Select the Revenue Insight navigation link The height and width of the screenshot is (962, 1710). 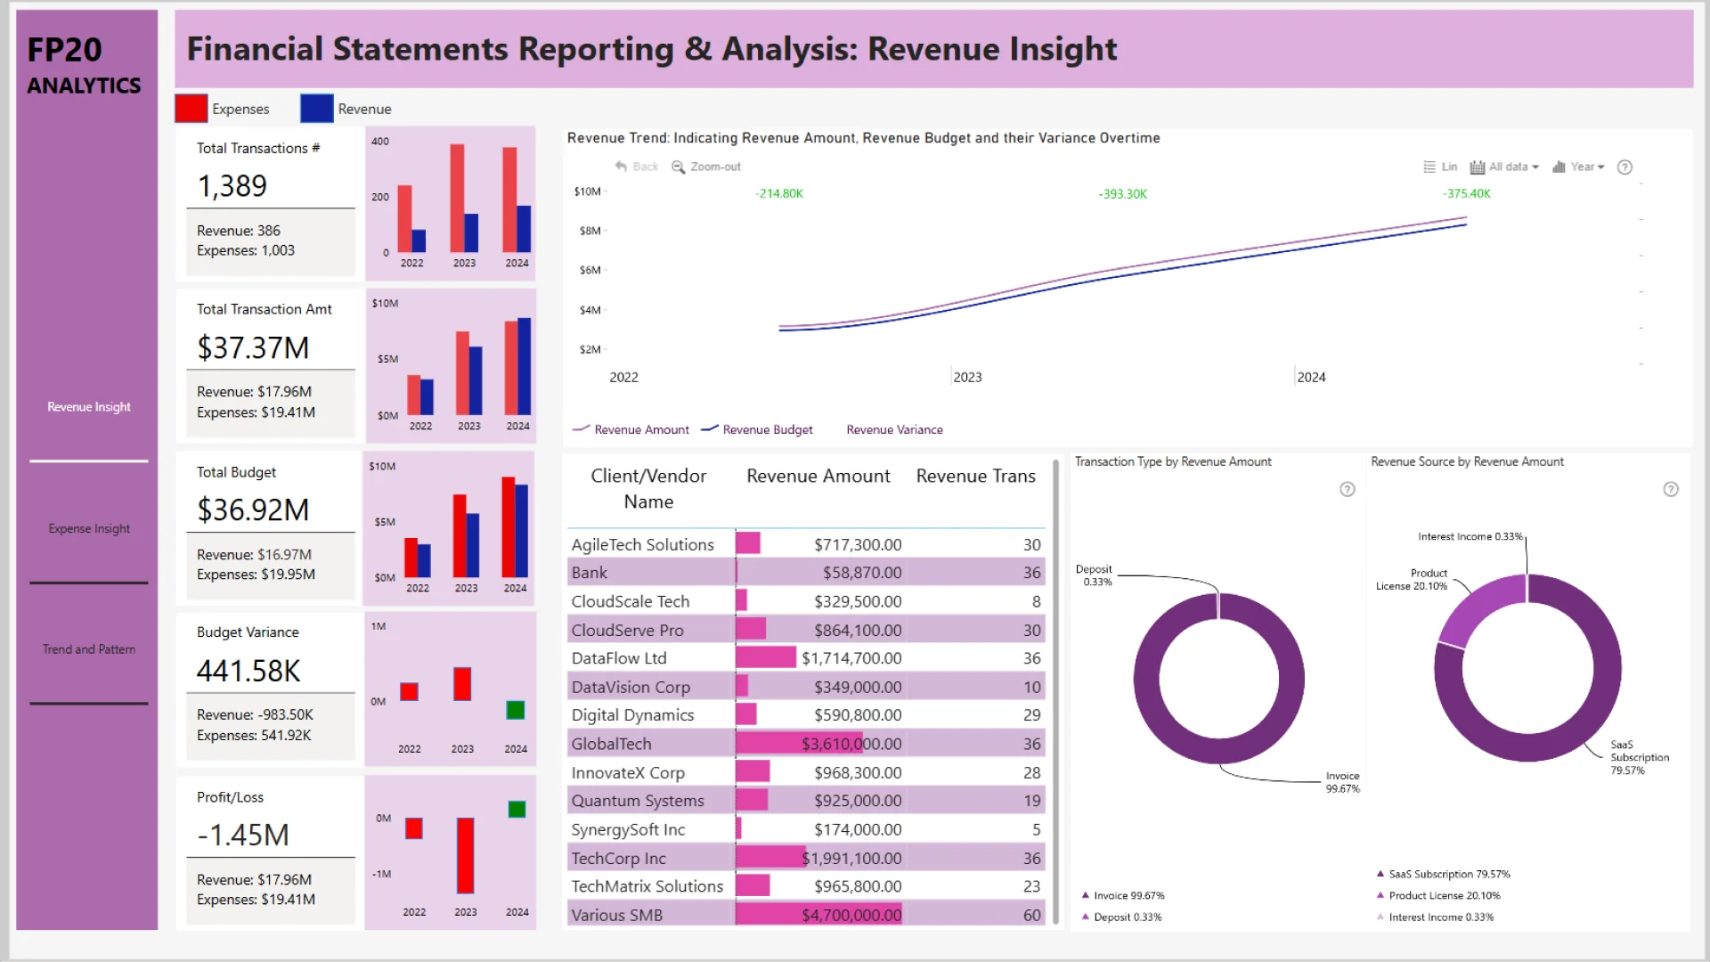tap(89, 407)
